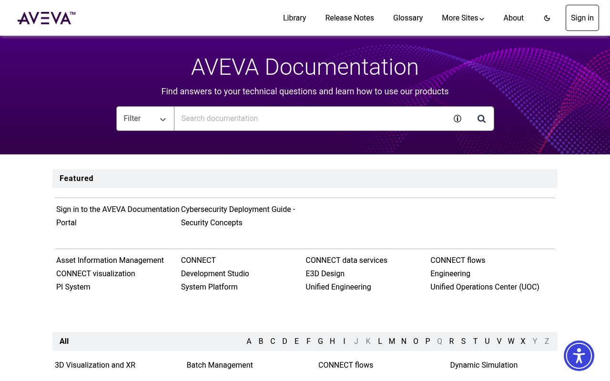Viewport: 610px width, 381px height.
Task: Expand the More Sites menu
Action: [463, 18]
